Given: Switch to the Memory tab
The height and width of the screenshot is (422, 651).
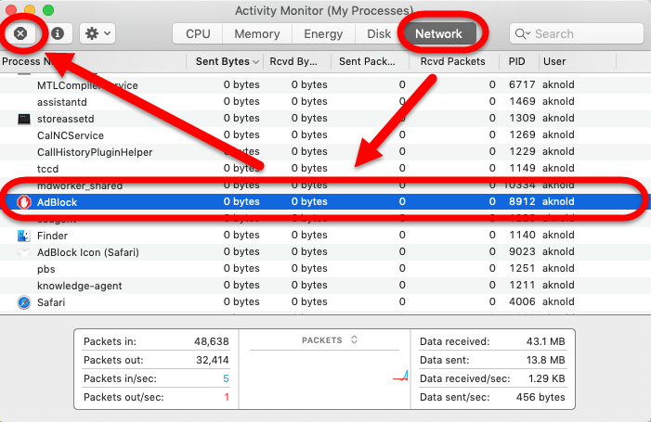Looking at the screenshot, I should [257, 34].
